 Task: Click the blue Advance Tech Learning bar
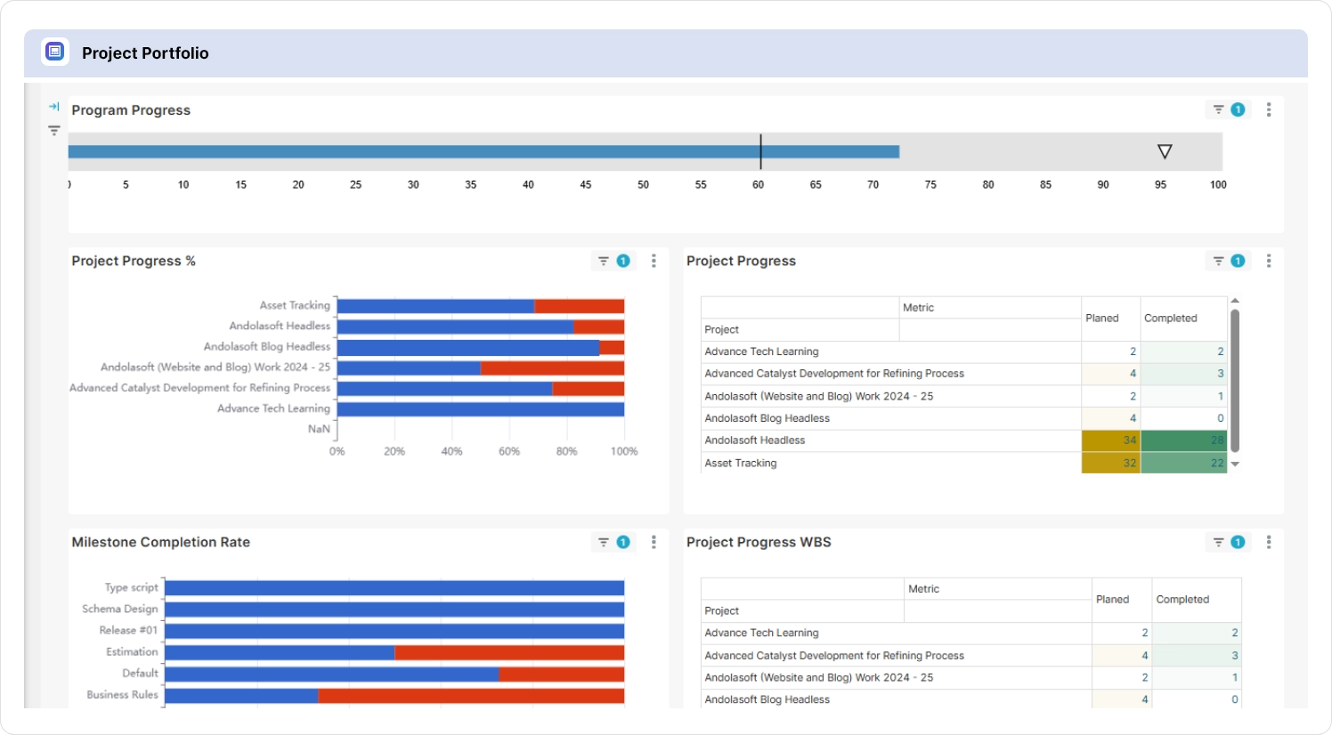click(x=481, y=409)
